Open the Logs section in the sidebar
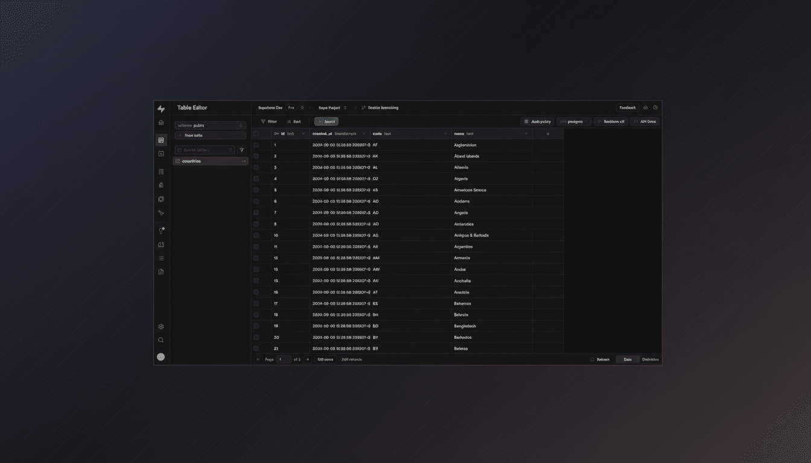 pos(161,257)
